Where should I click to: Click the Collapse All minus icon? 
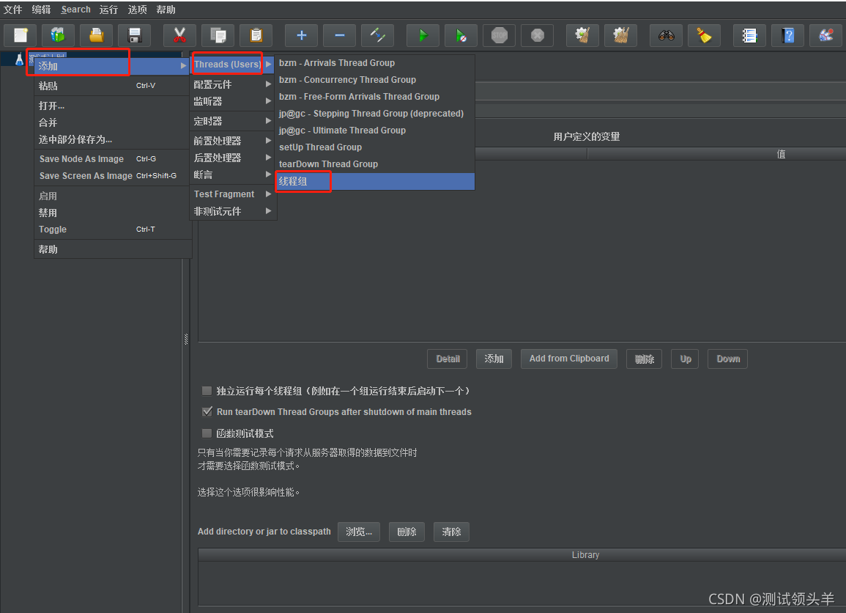coord(339,36)
